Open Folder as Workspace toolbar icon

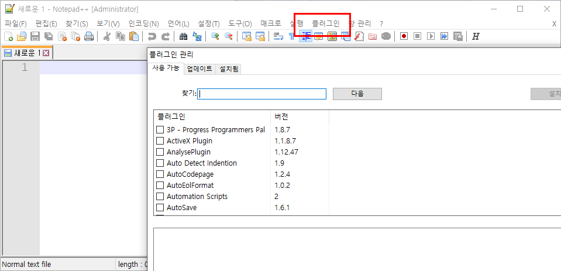(x=373, y=36)
